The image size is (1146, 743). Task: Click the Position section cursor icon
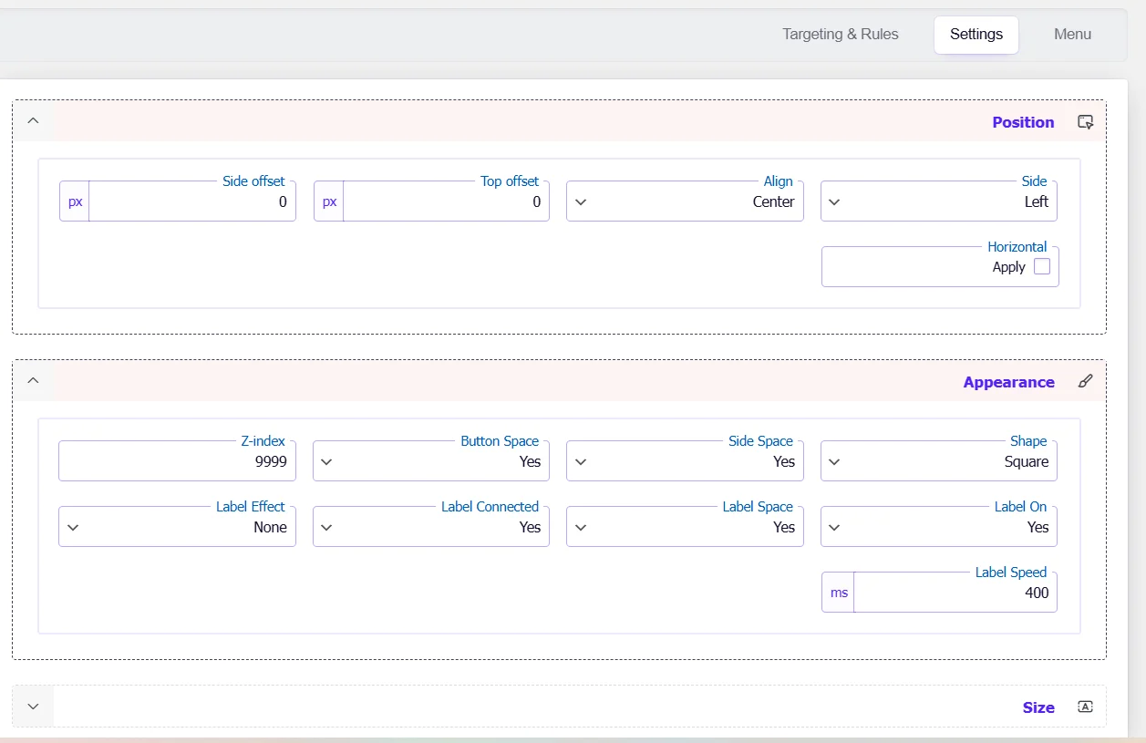click(x=1085, y=122)
